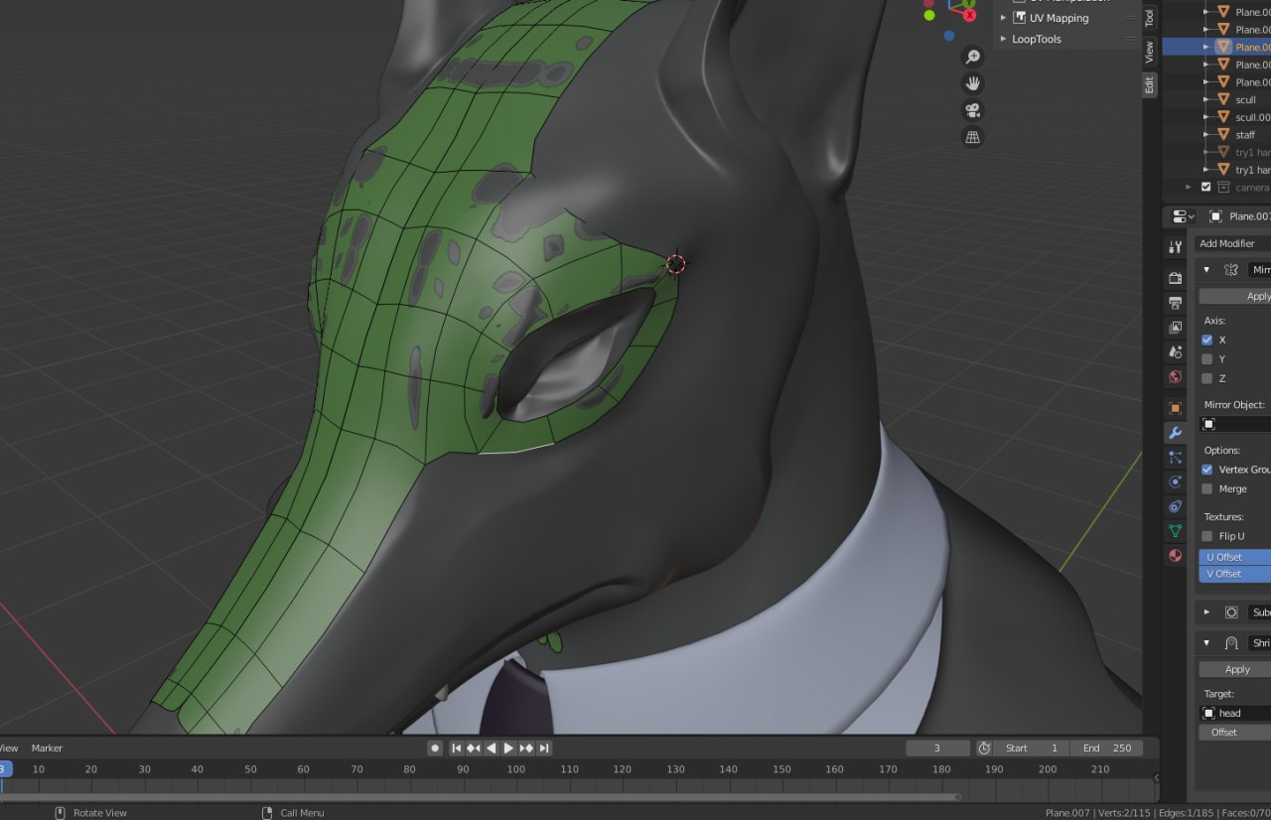Screen dimensions: 1271x820
Task: Switch to the Edit sidebar tab
Action: point(1150,84)
